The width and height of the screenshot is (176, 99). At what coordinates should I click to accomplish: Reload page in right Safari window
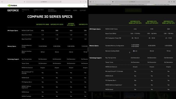coord(149,2)
